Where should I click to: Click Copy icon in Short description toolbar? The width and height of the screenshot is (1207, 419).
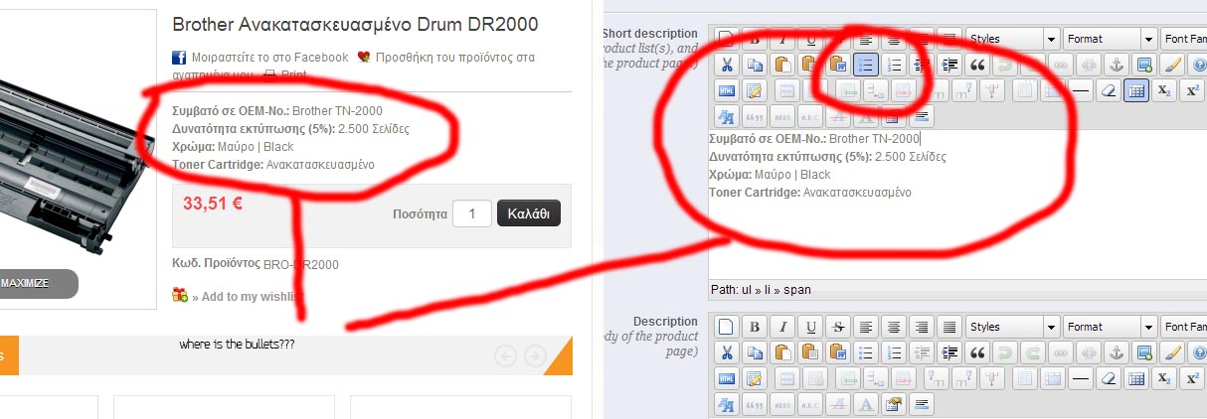pos(755,65)
